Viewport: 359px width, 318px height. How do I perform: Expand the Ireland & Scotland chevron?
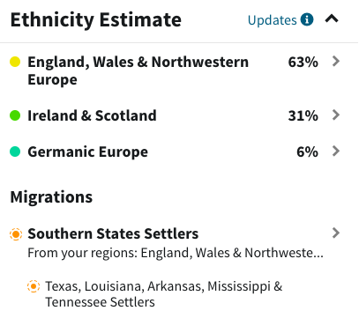(x=336, y=115)
